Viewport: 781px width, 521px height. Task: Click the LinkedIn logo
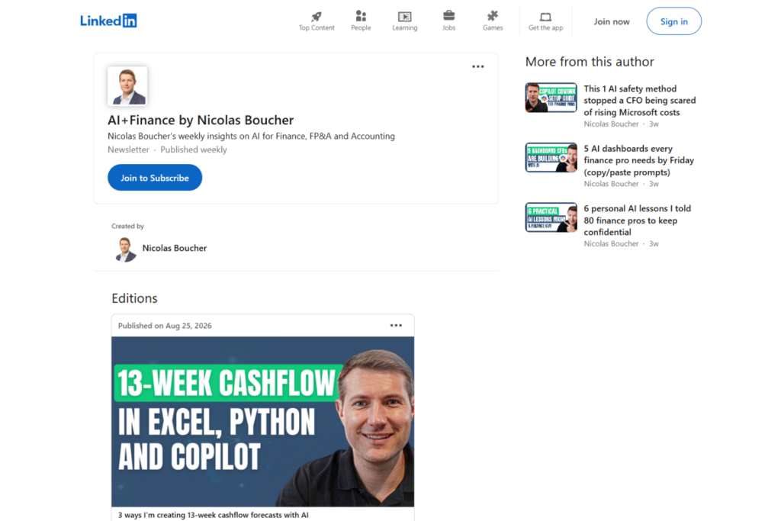(x=108, y=21)
